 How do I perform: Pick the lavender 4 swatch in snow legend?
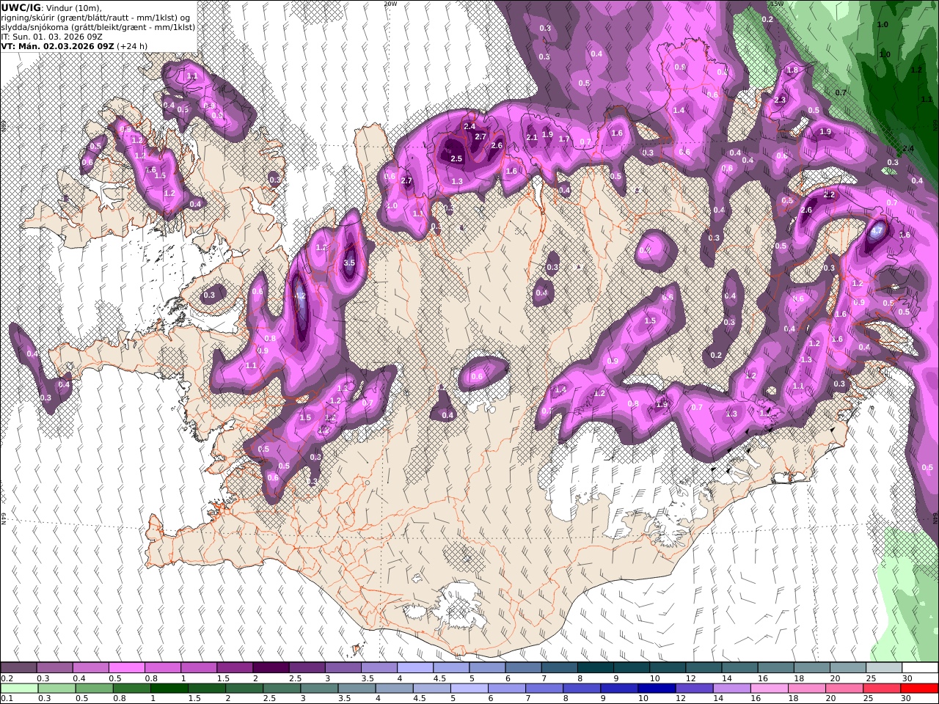414,668
